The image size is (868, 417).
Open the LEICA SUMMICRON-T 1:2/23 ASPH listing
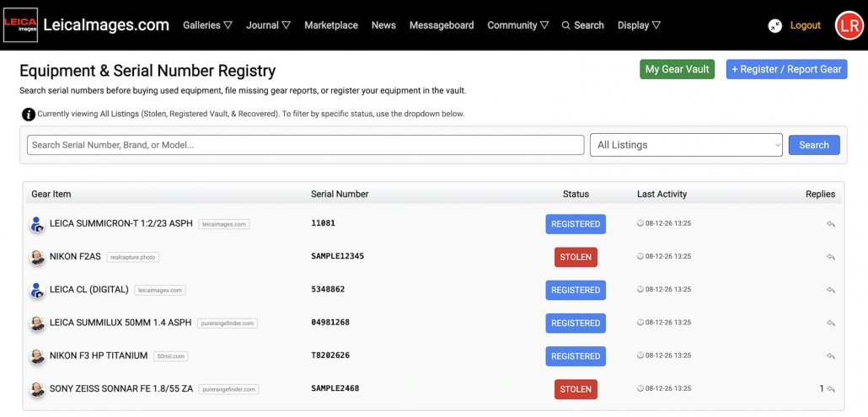point(121,223)
